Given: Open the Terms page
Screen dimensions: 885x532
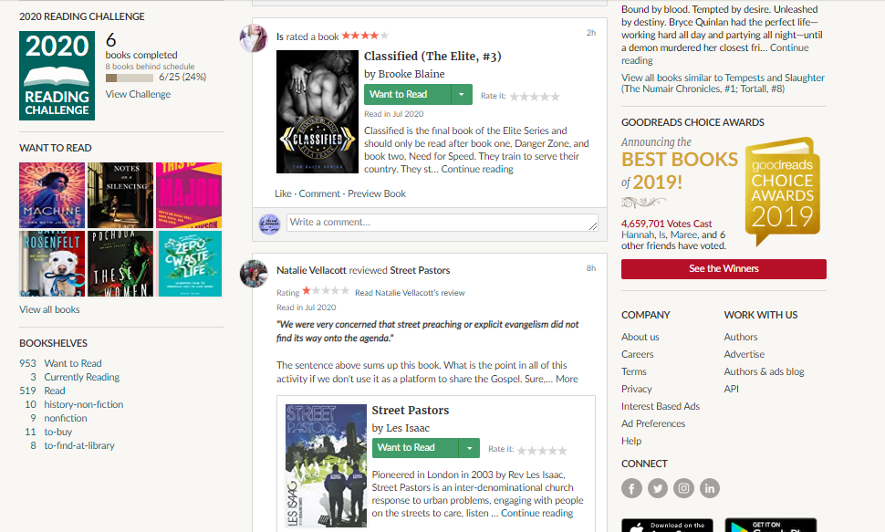Looking at the screenshot, I should pos(634,371).
